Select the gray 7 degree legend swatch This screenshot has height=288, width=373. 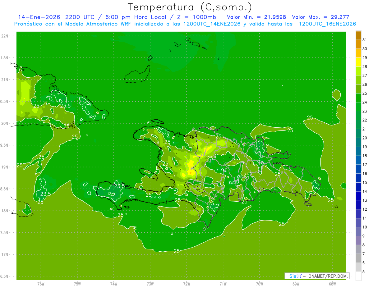pyautogui.click(x=358, y=249)
